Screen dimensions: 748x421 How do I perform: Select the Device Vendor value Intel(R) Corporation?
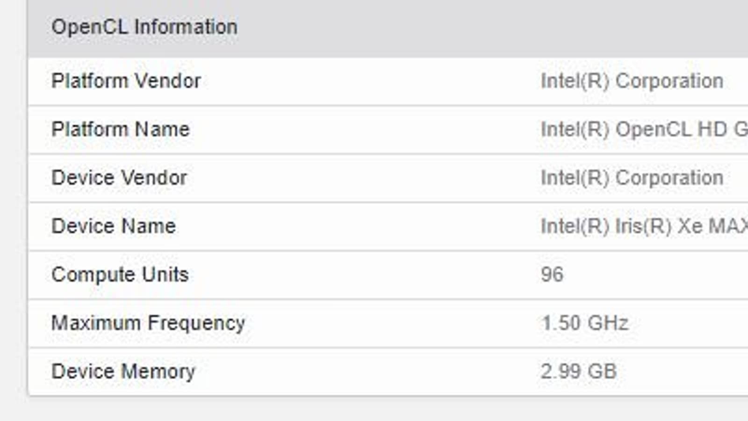pyautogui.click(x=632, y=178)
